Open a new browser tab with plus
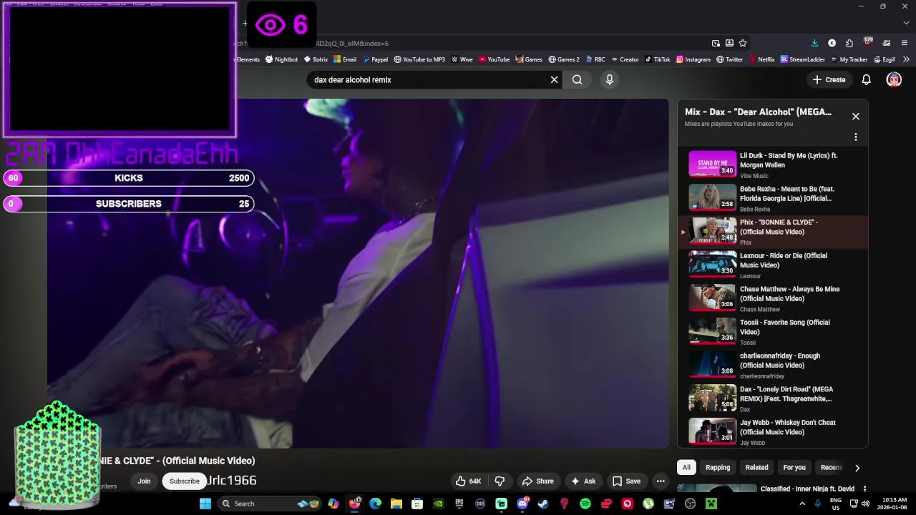This screenshot has width=916, height=515. pos(245,24)
